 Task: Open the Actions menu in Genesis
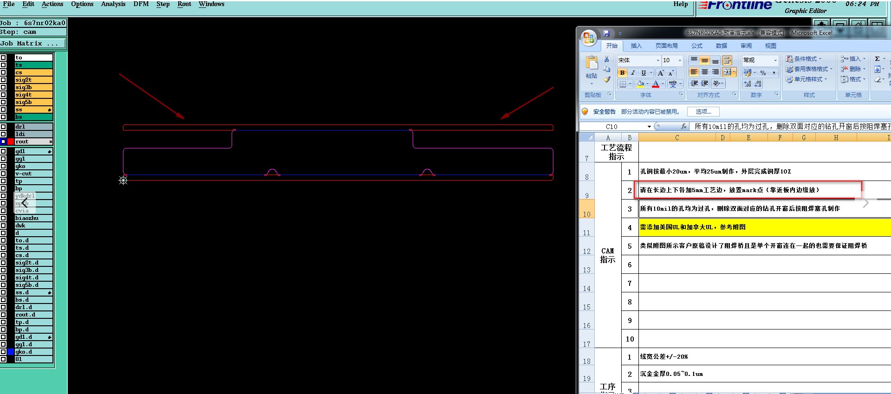pyautogui.click(x=52, y=4)
